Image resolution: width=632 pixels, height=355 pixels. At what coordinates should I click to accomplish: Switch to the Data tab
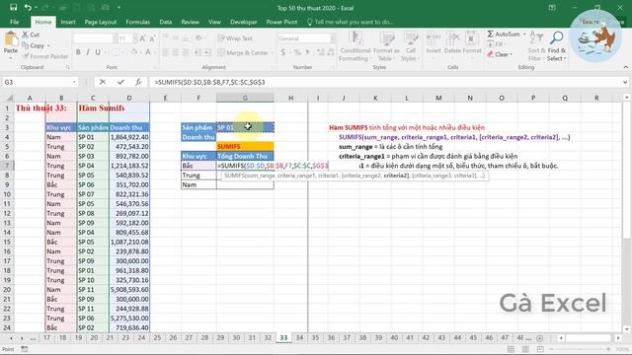pos(165,22)
